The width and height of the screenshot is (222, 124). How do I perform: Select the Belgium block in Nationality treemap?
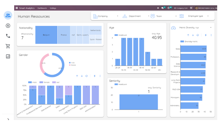tap(46, 35)
